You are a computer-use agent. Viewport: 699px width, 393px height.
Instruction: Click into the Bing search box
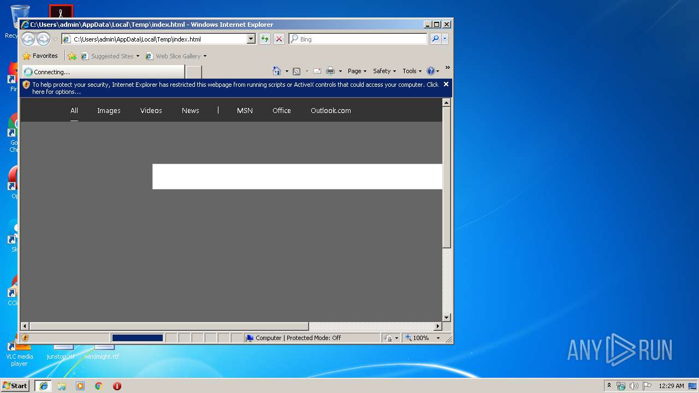(x=358, y=39)
